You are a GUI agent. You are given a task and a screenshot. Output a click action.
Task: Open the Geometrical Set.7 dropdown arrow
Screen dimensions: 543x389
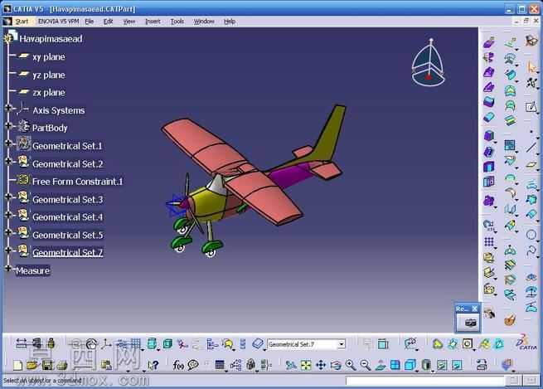pos(342,344)
